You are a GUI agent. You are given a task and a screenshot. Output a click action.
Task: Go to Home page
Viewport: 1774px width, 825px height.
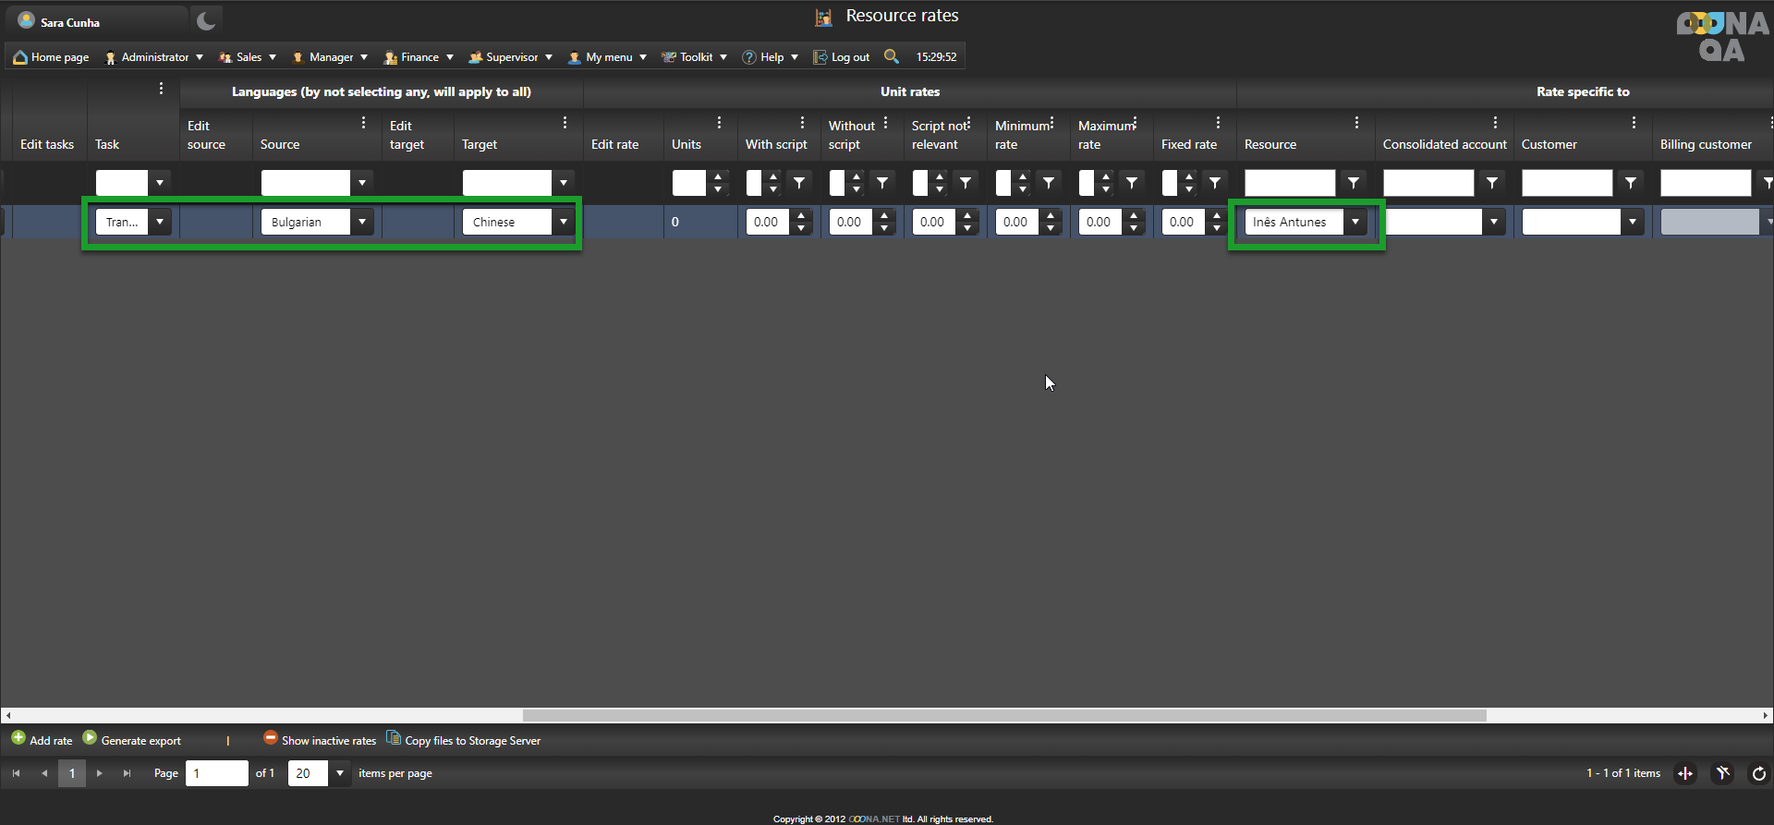52,57
